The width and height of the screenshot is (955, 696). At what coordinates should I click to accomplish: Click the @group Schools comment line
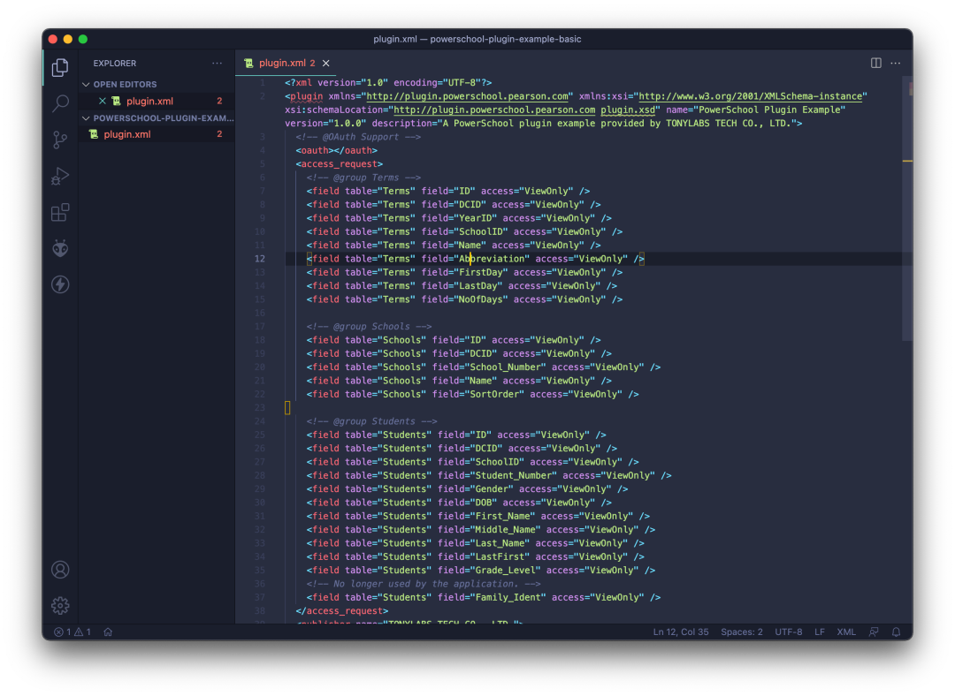tap(369, 326)
